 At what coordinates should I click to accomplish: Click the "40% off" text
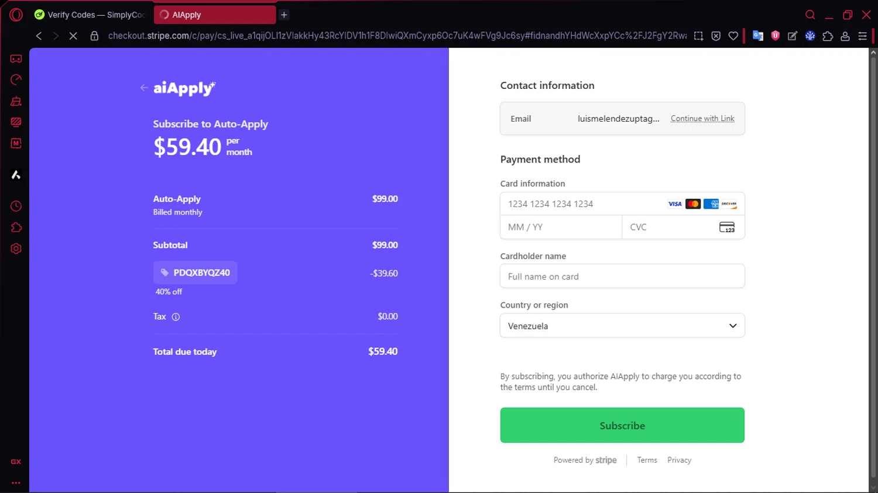point(169,292)
